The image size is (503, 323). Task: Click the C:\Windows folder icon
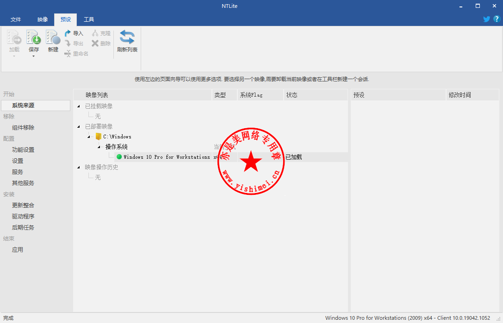point(99,137)
